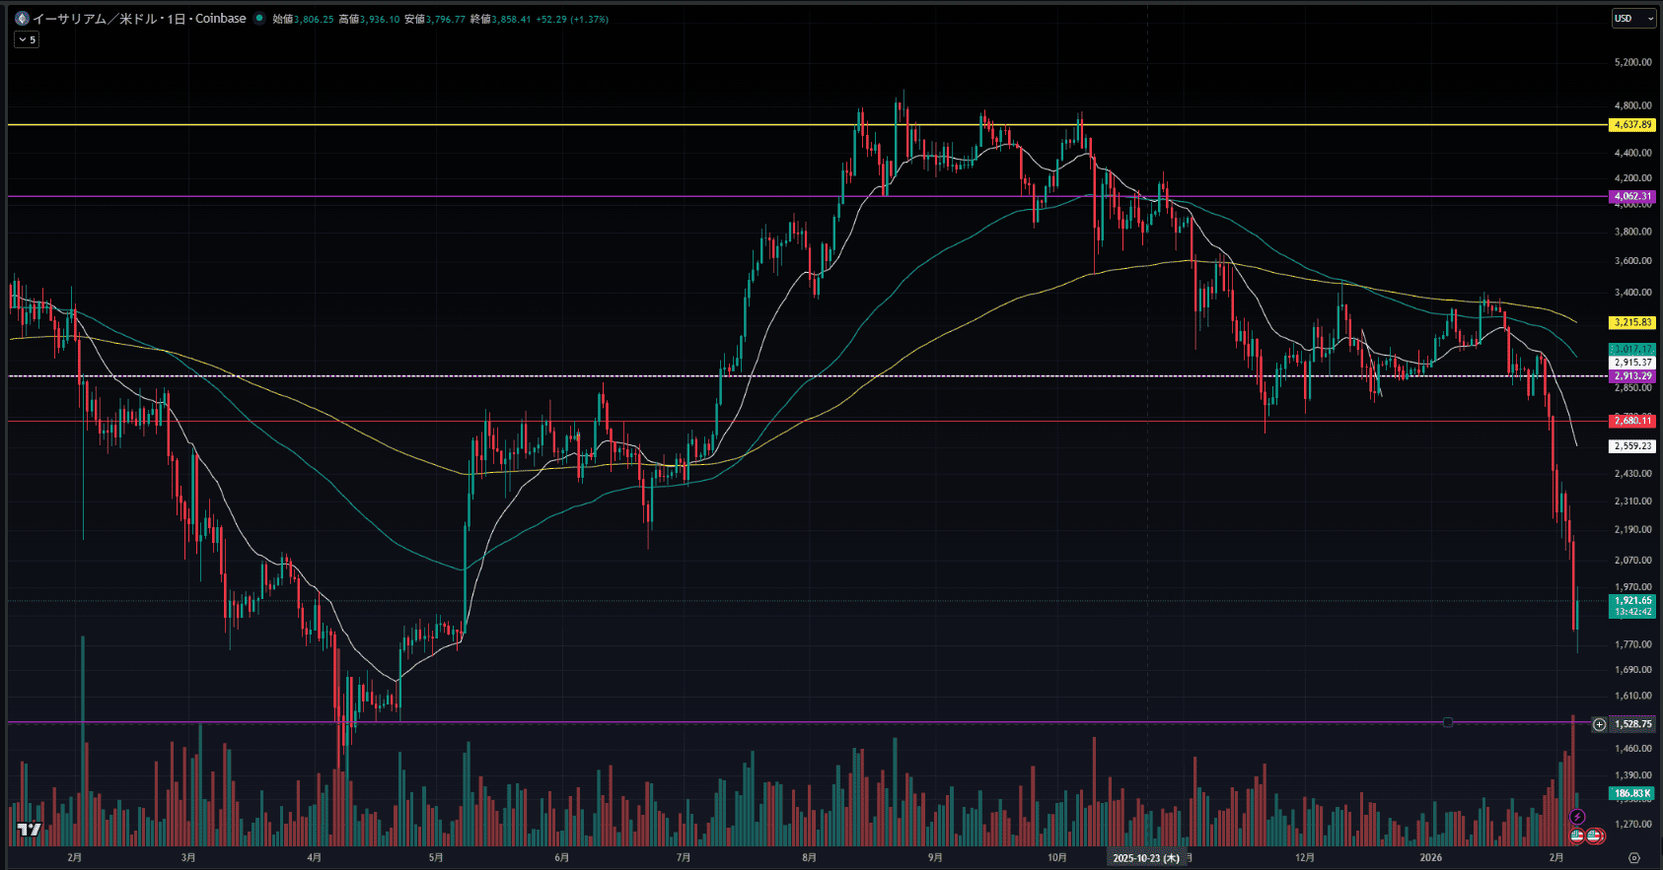Click the Ethereum symbol logo icon
Viewport: 1663px width, 870px height.
point(22,19)
